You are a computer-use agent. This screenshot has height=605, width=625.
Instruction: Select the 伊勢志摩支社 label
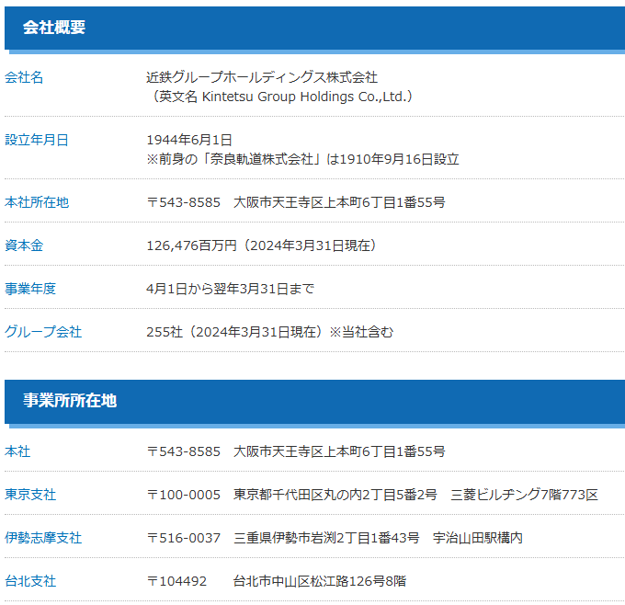(43, 538)
